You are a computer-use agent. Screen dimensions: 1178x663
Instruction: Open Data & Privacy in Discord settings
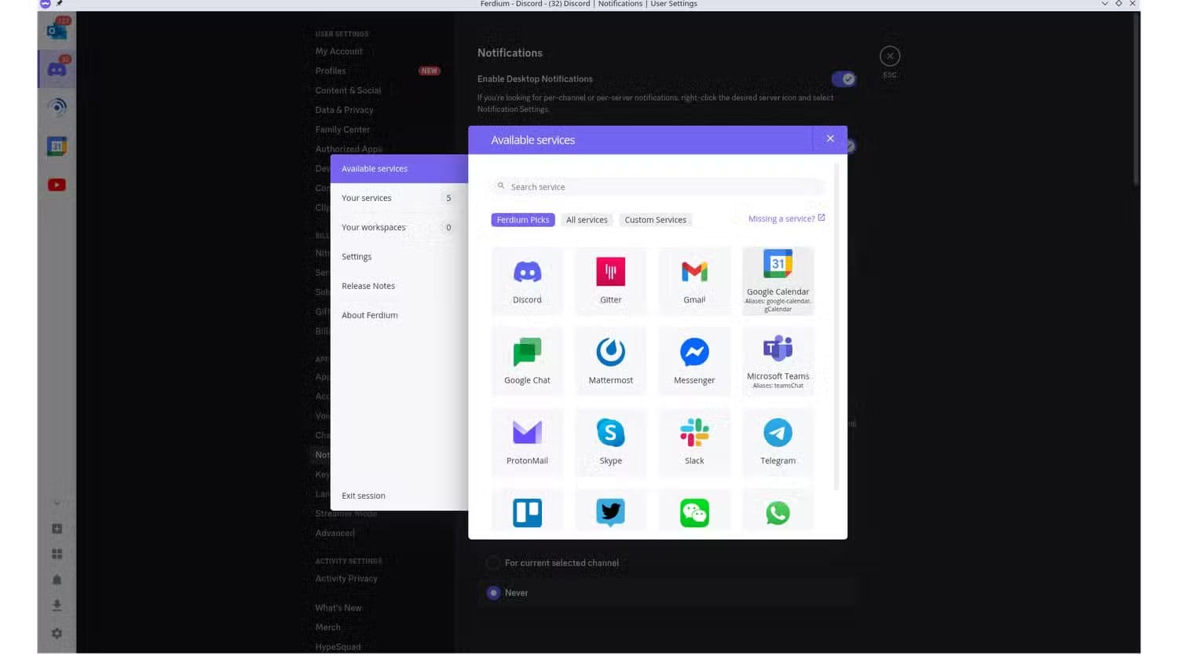[344, 110]
